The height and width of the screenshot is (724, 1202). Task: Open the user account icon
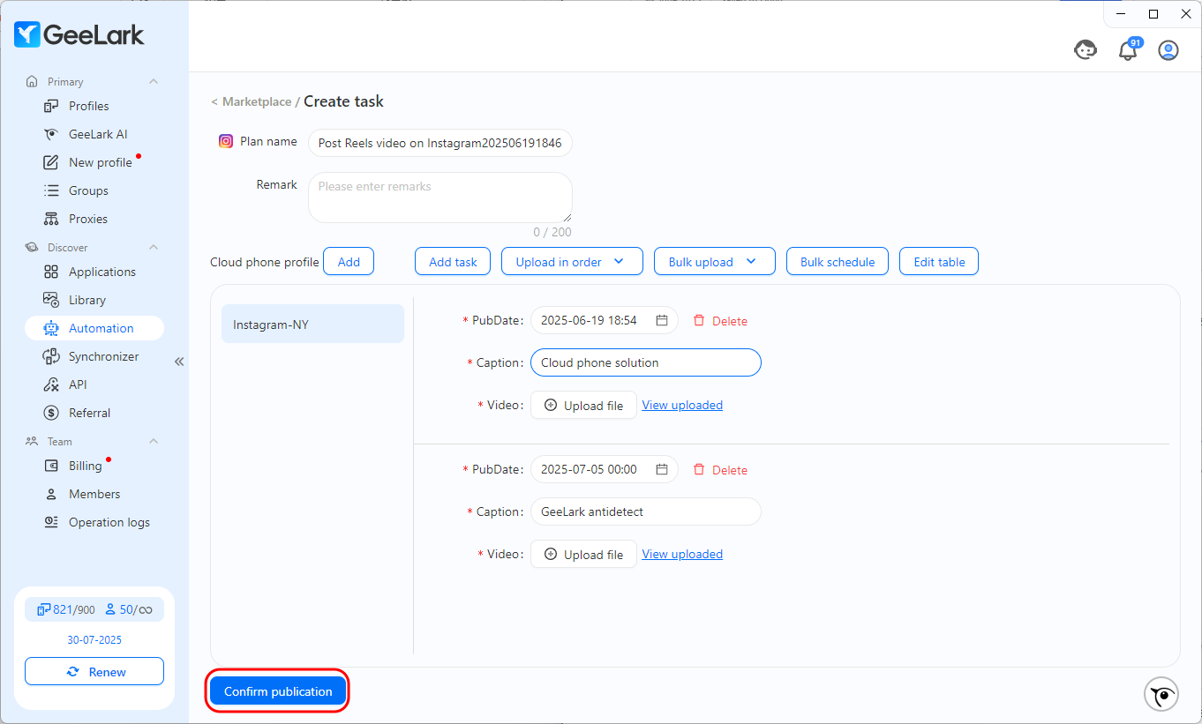(x=1168, y=50)
